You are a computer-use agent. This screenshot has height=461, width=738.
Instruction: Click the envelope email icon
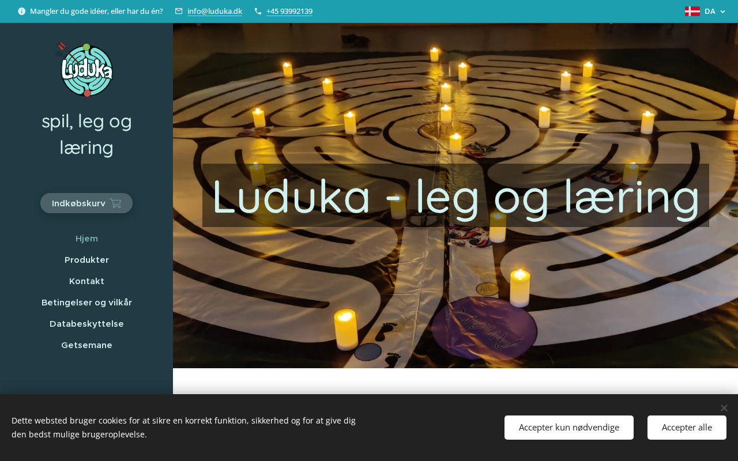(179, 11)
